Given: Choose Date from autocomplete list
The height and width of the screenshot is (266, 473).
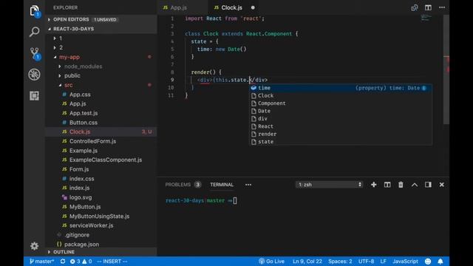Looking at the screenshot, I should [340, 111].
